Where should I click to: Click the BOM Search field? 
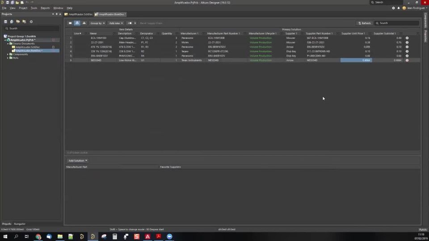[396, 23]
